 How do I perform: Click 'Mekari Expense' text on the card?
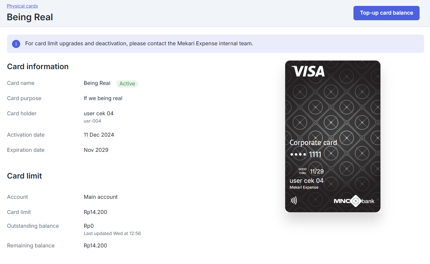click(304, 188)
